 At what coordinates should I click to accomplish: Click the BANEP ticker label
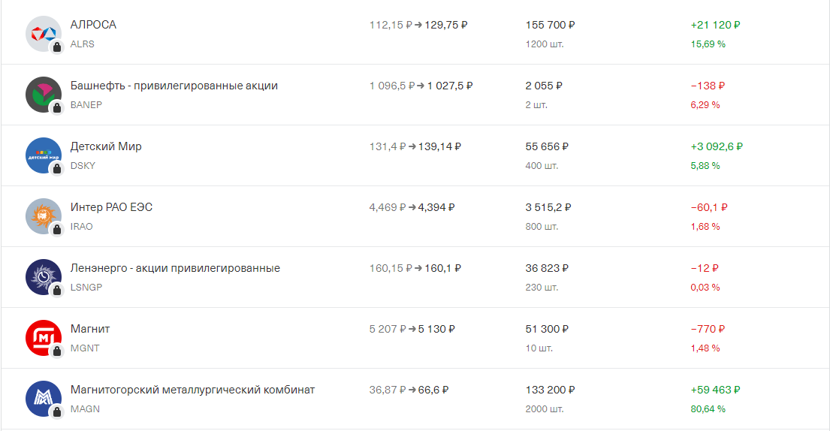coord(86,104)
